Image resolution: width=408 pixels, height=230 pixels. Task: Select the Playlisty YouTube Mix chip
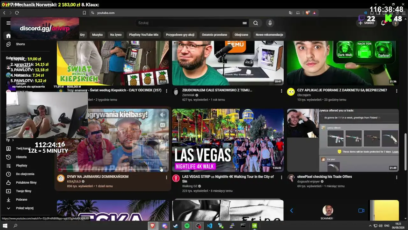pyautogui.click(x=144, y=35)
